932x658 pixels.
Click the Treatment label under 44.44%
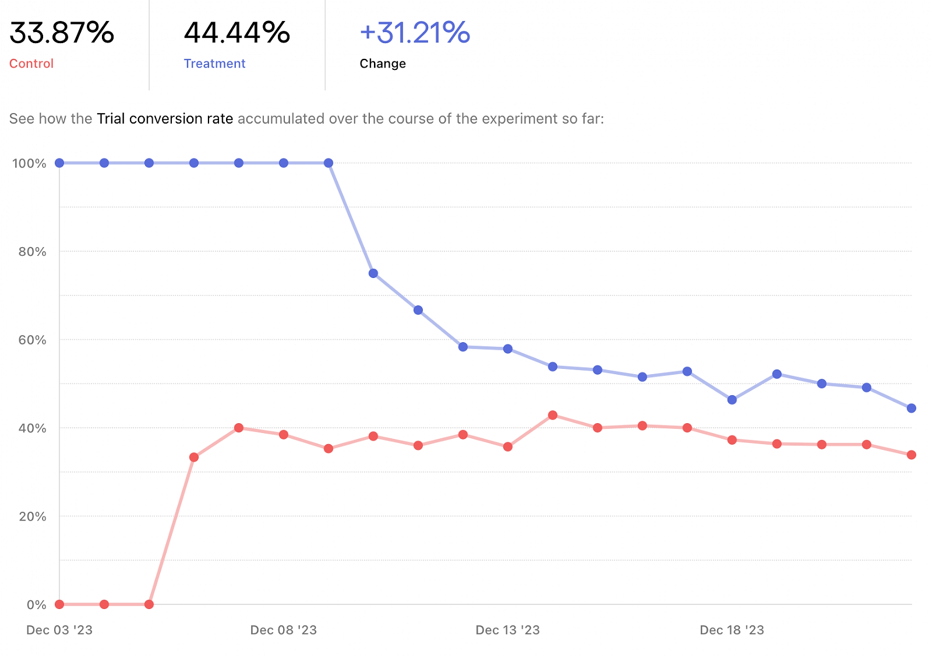click(214, 64)
